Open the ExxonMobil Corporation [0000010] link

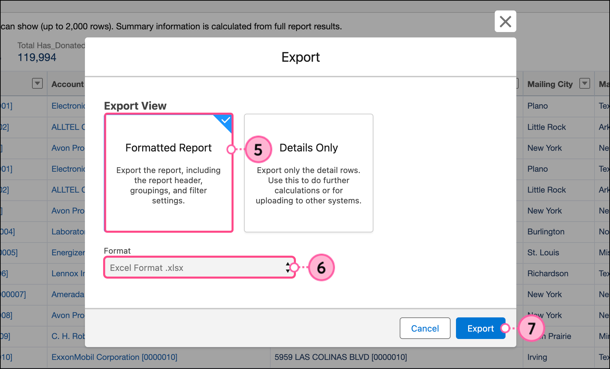coord(114,357)
